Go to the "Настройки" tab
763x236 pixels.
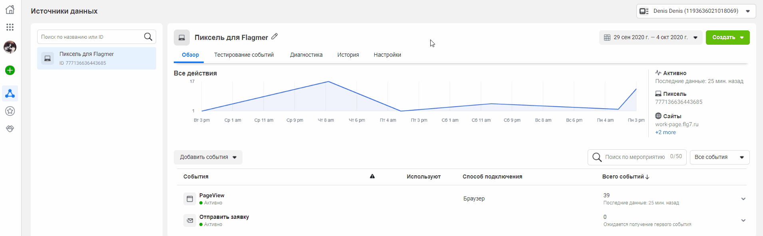387,55
